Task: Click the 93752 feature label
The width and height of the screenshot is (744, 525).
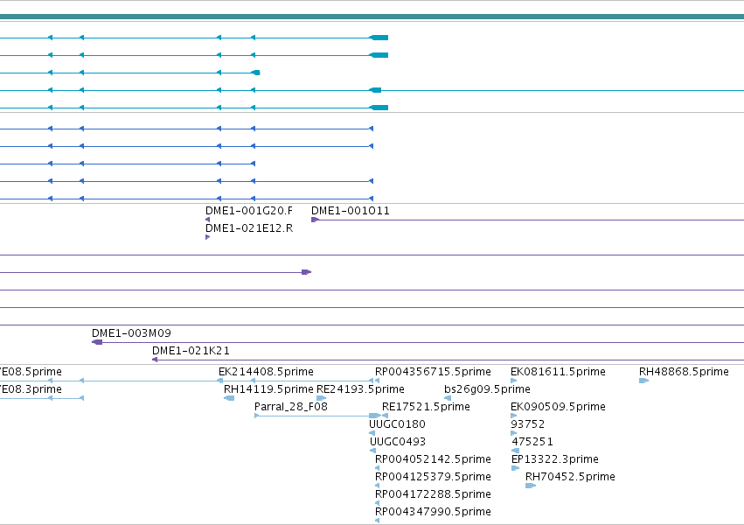Action: pyautogui.click(x=528, y=424)
